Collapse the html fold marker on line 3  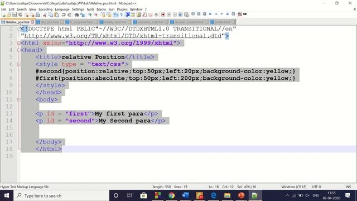tap(19, 43)
